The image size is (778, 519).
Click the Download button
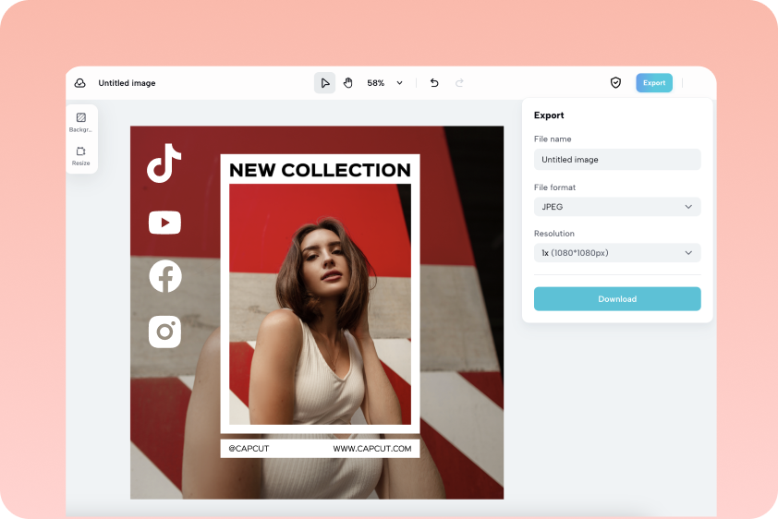617,299
